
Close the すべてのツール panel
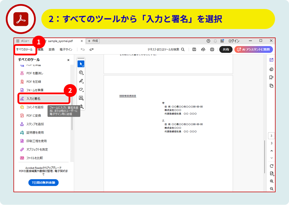(68, 60)
